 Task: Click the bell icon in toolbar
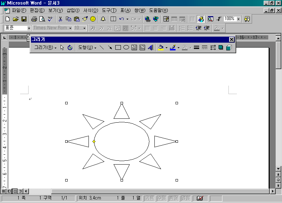point(103,19)
